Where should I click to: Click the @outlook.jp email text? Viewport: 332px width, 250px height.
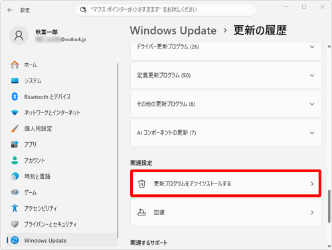[74, 39]
